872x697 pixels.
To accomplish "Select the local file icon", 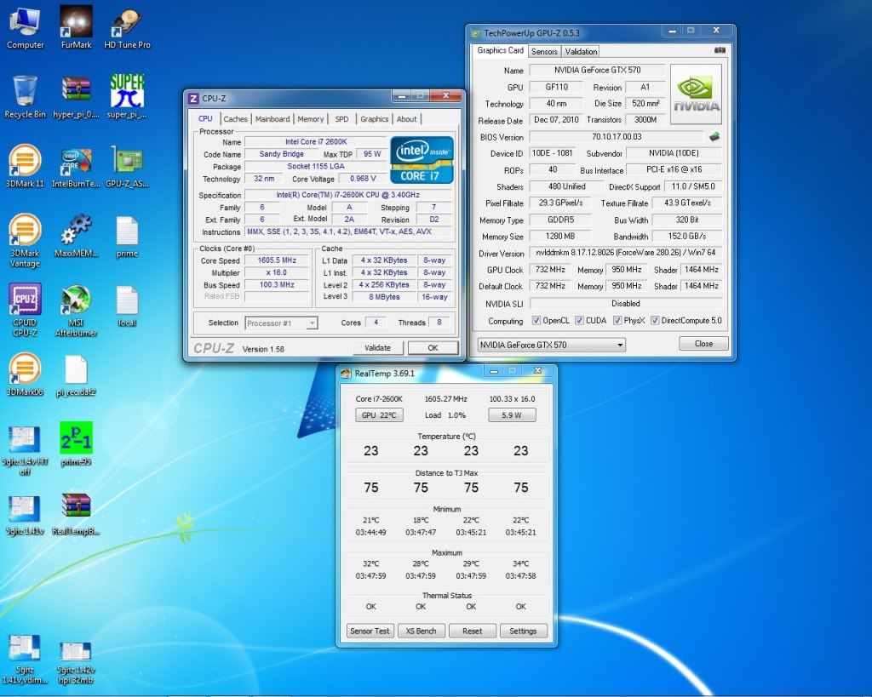I will [x=128, y=306].
